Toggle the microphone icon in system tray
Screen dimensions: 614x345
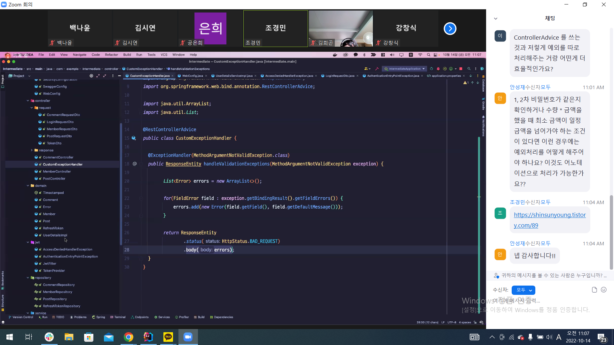click(x=530, y=337)
